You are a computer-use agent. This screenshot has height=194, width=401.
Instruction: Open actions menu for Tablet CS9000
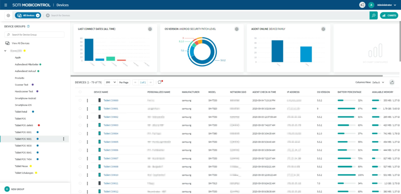point(87,100)
